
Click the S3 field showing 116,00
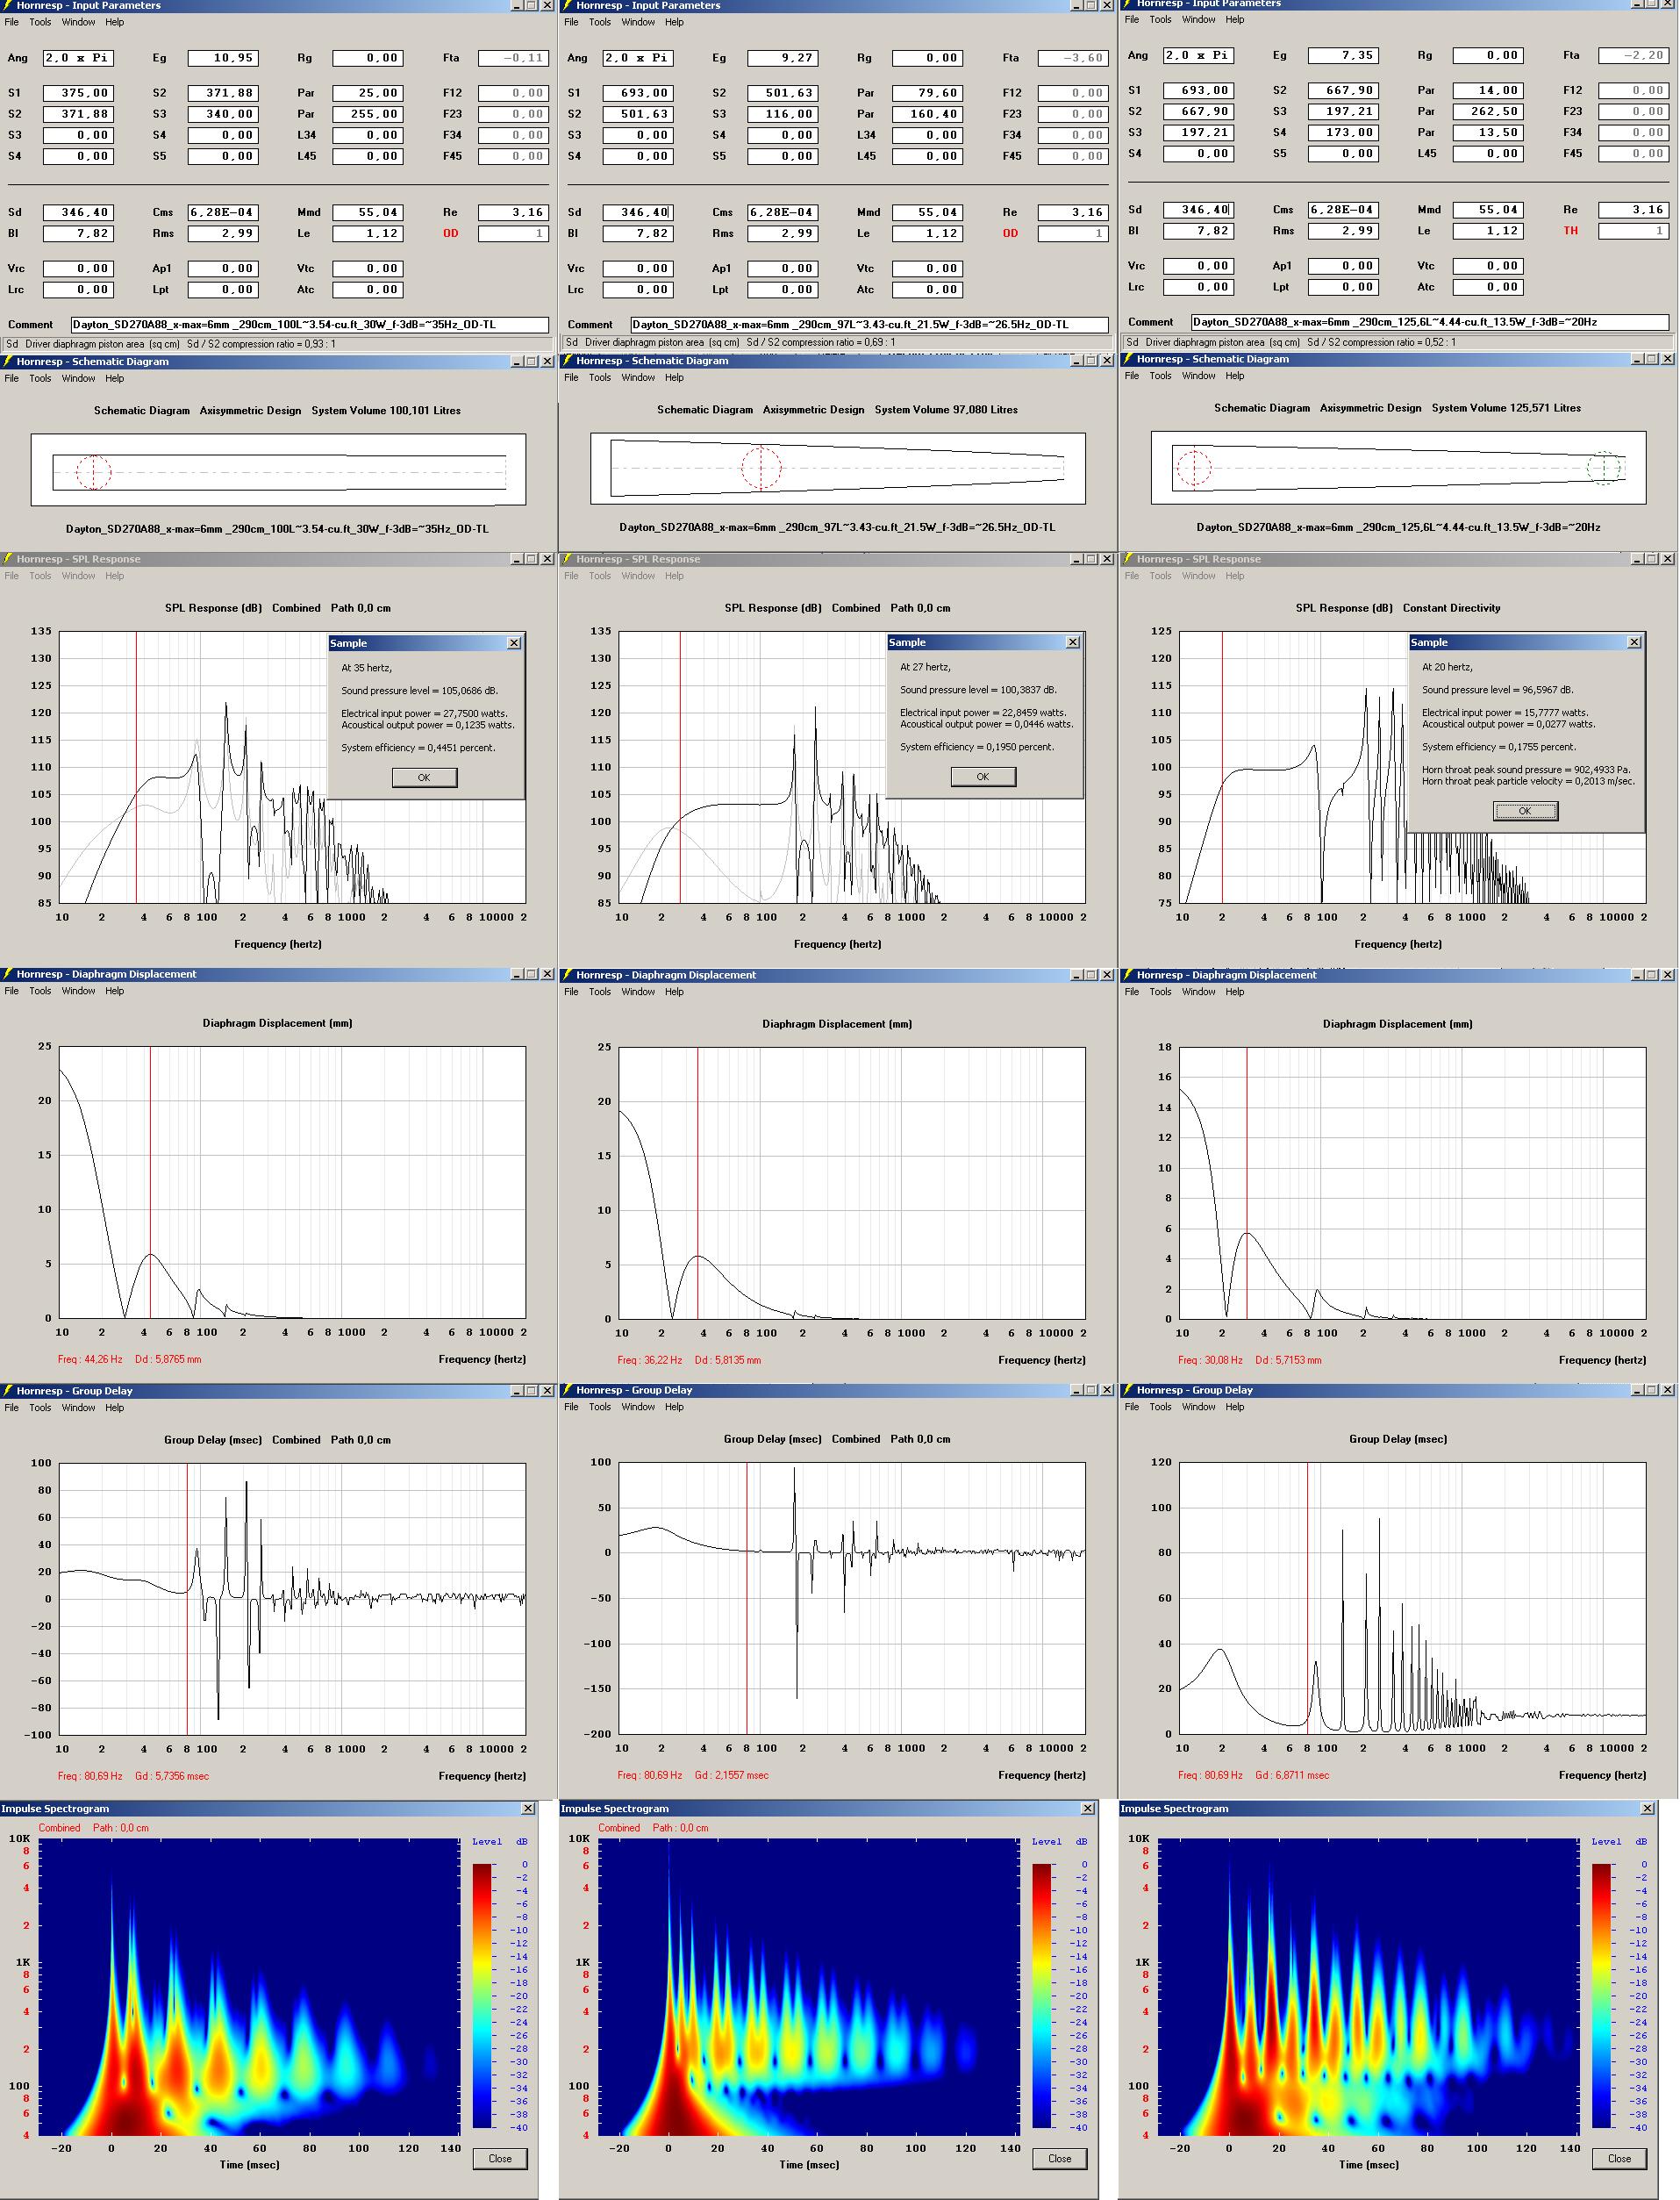point(784,114)
